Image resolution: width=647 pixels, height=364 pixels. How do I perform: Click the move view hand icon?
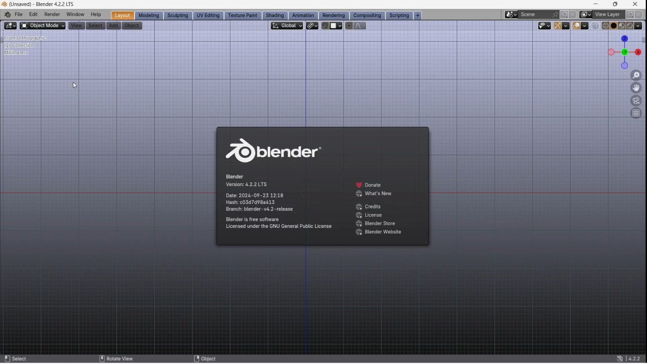pyautogui.click(x=636, y=88)
